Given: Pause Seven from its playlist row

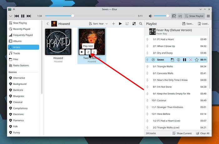Looking at the screenshot, I should click(185, 60).
